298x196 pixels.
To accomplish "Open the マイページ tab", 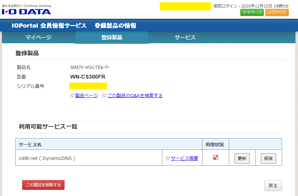I will point(38,37).
